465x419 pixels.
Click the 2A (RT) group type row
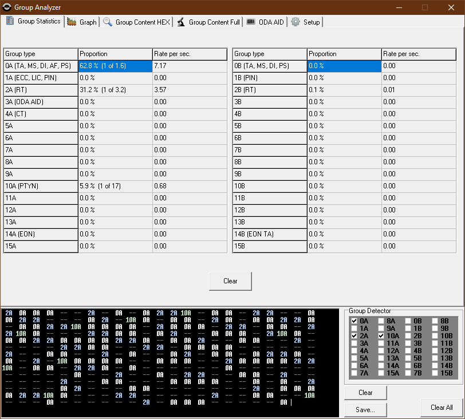pos(40,90)
